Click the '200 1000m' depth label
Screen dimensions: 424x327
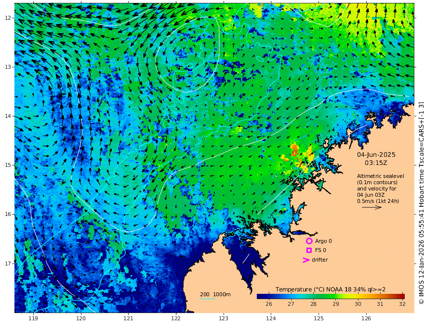(215, 294)
